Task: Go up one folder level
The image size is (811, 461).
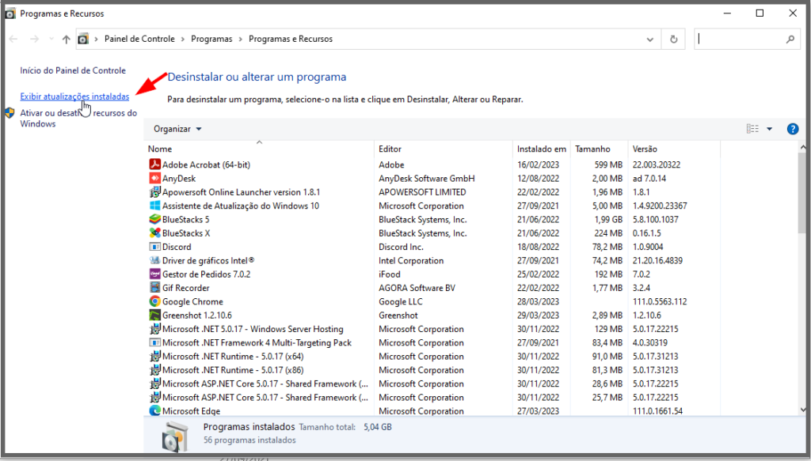Action: (x=67, y=40)
